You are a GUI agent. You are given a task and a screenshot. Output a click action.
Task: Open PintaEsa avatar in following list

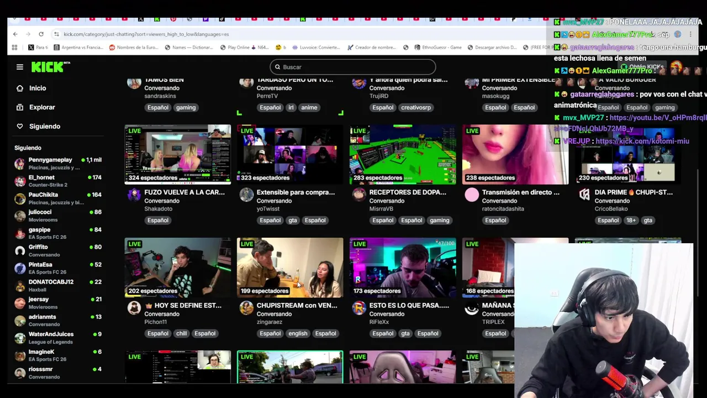point(20,268)
